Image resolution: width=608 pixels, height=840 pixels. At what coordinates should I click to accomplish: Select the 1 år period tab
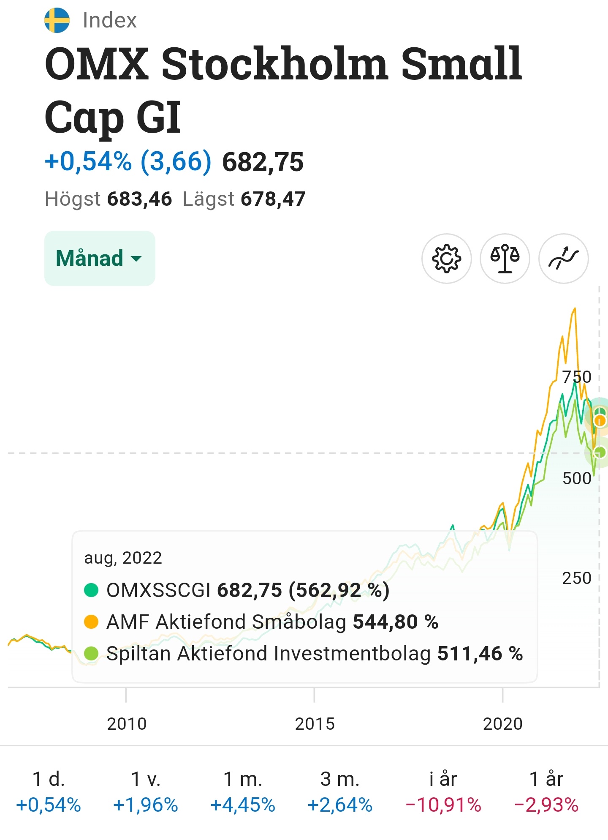[546, 792]
